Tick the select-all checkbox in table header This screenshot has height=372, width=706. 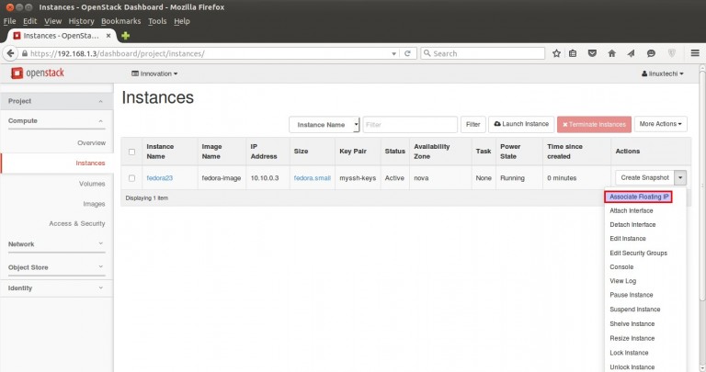click(132, 152)
